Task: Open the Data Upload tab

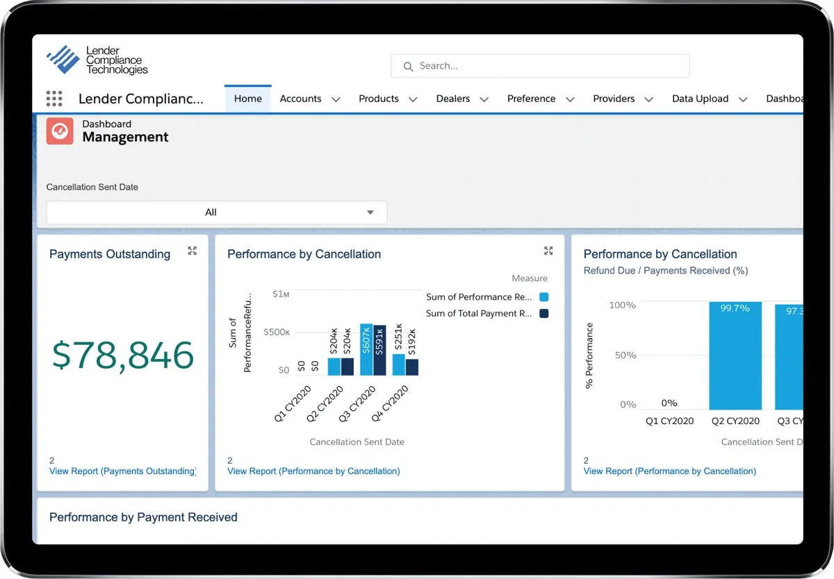Action: [700, 99]
